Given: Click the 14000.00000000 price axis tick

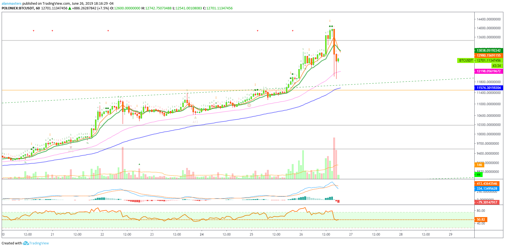Looking at the screenshot, I should click(x=488, y=28).
